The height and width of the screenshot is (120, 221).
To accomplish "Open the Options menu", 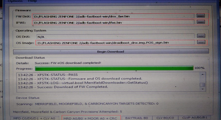I will pos(15,1).
